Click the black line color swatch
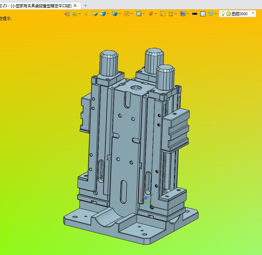This screenshot has height=255, width=262. [194, 14]
